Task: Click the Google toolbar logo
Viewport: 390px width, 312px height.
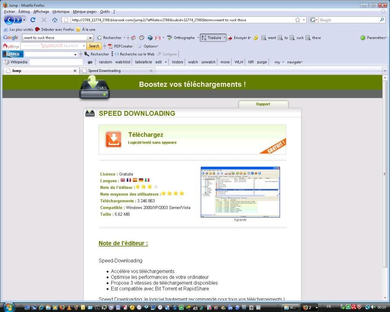Action: [10, 38]
